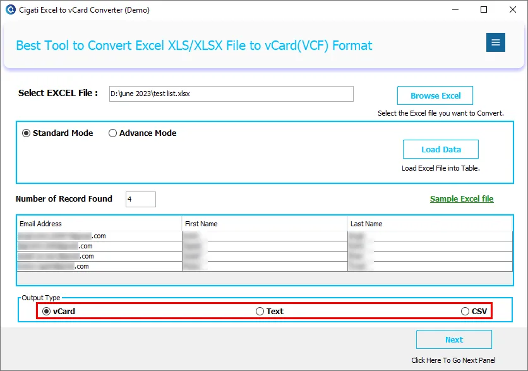This screenshot has height=371, width=528.
Task: Open the hamburger menu icon
Action: pyautogui.click(x=495, y=42)
